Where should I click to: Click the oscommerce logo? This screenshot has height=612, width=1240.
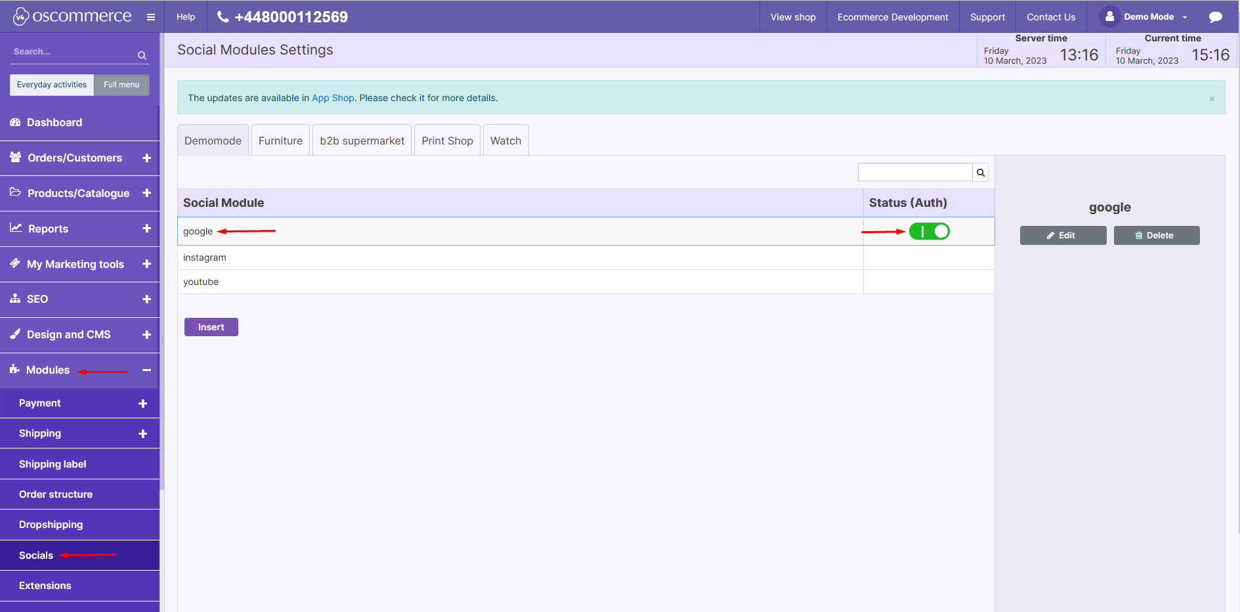[x=72, y=16]
